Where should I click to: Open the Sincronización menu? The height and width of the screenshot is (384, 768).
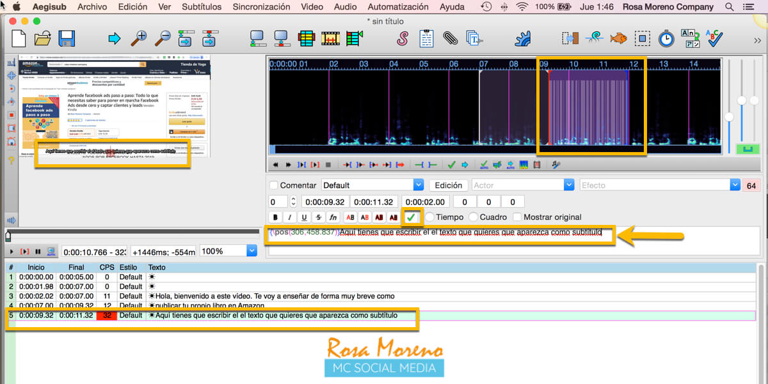coord(262,7)
